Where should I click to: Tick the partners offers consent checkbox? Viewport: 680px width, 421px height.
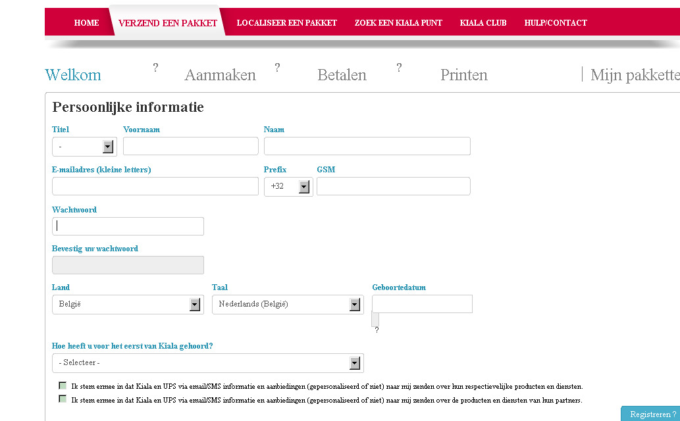pyautogui.click(x=63, y=399)
